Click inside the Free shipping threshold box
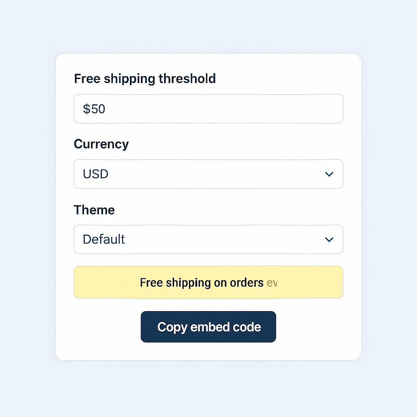Viewport: 417px width, 417px height. tap(208, 109)
